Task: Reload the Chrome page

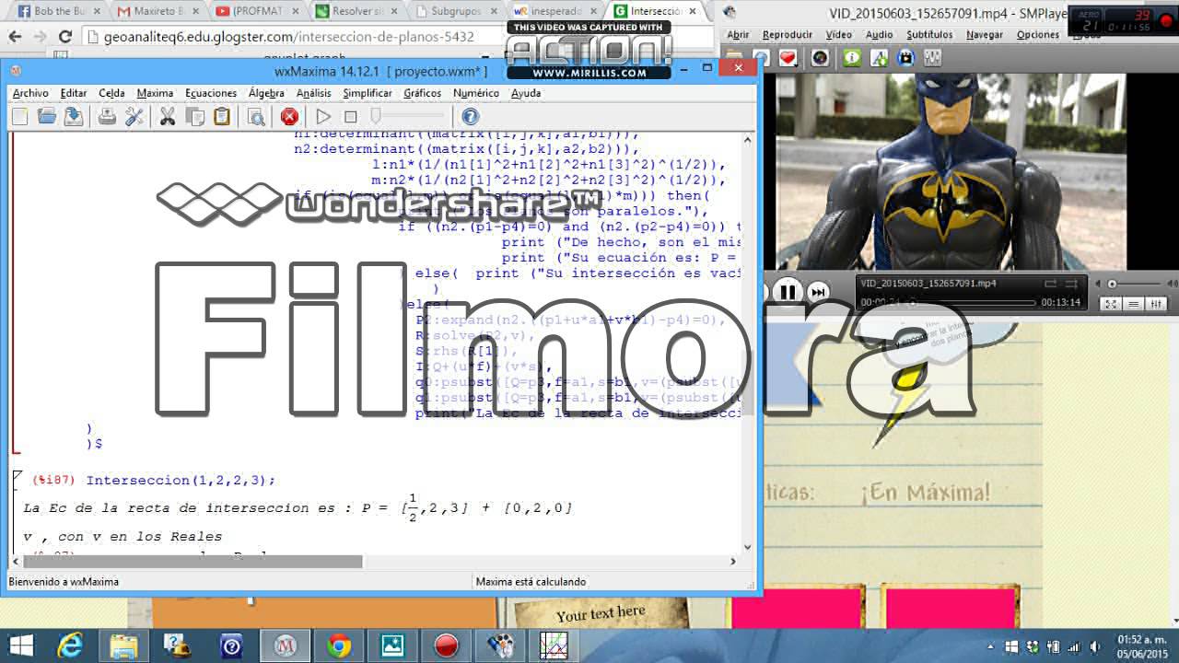Action: click(x=64, y=37)
